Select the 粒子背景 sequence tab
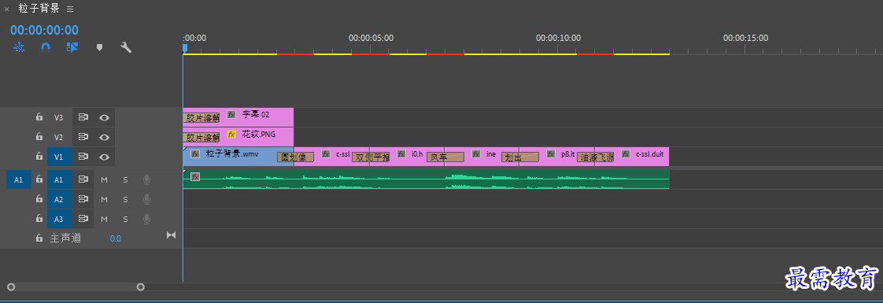 (39, 9)
